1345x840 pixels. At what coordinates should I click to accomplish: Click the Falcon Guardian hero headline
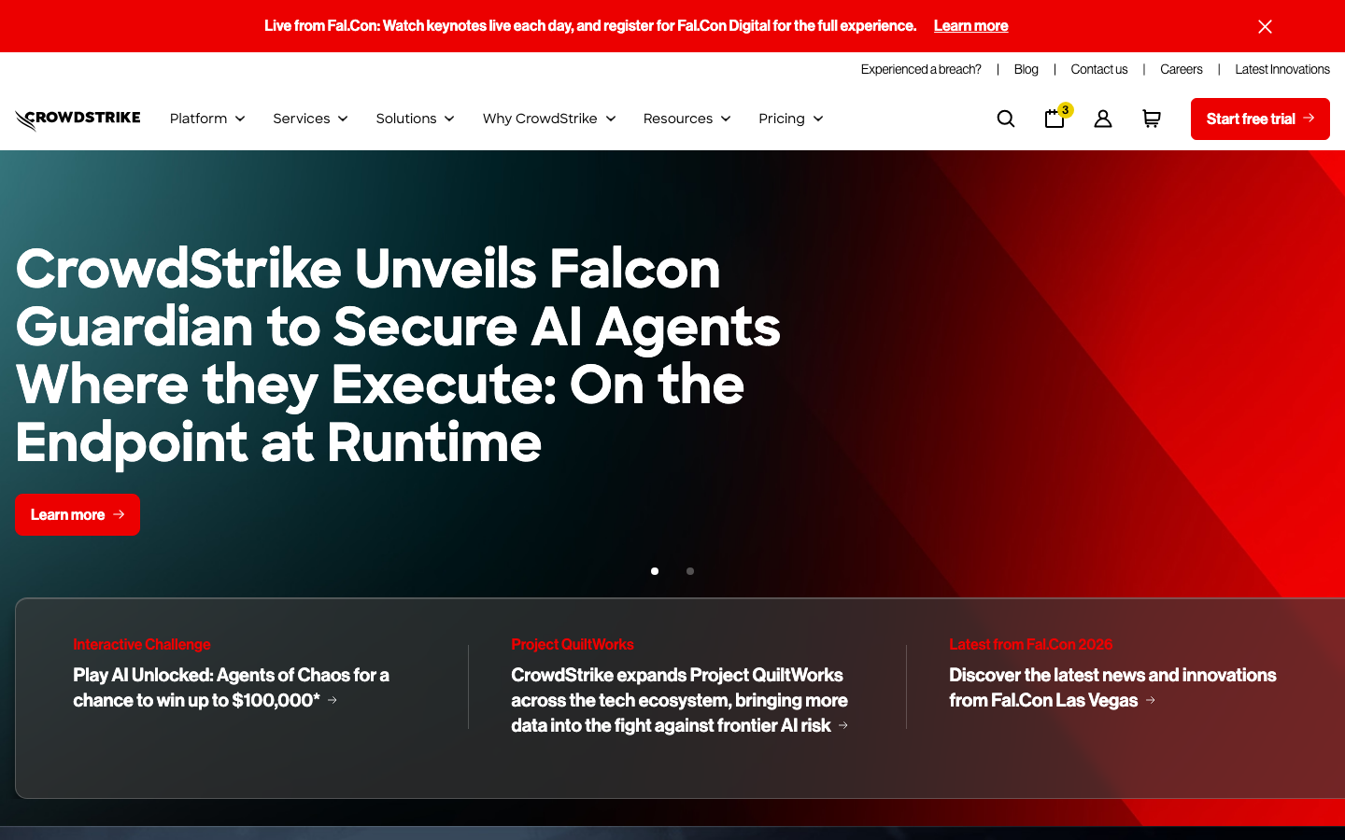click(x=398, y=356)
